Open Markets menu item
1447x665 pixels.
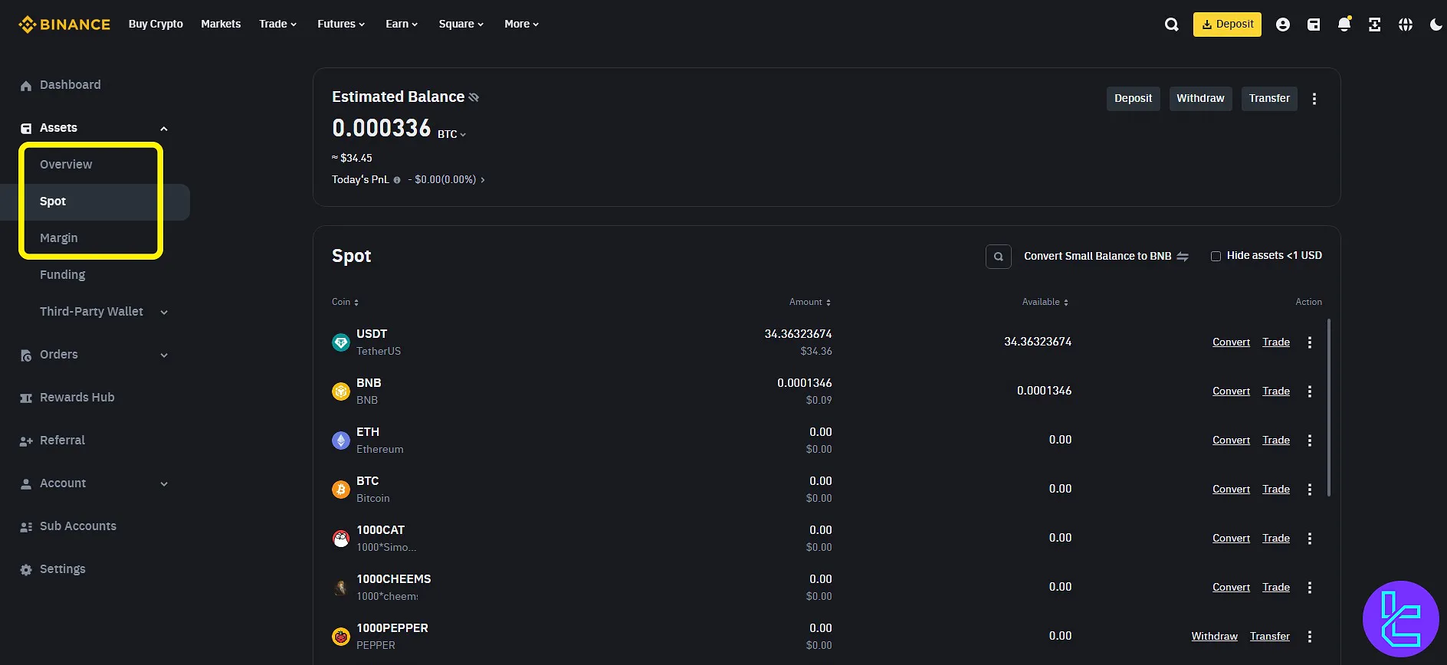(221, 25)
